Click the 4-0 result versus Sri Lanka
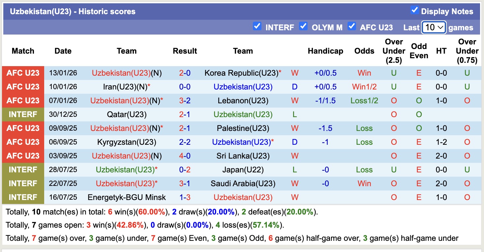Image resolution: width=484 pixels, height=252 pixels. pyautogui.click(x=185, y=156)
